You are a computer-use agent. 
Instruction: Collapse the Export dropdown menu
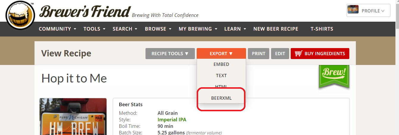(221, 54)
